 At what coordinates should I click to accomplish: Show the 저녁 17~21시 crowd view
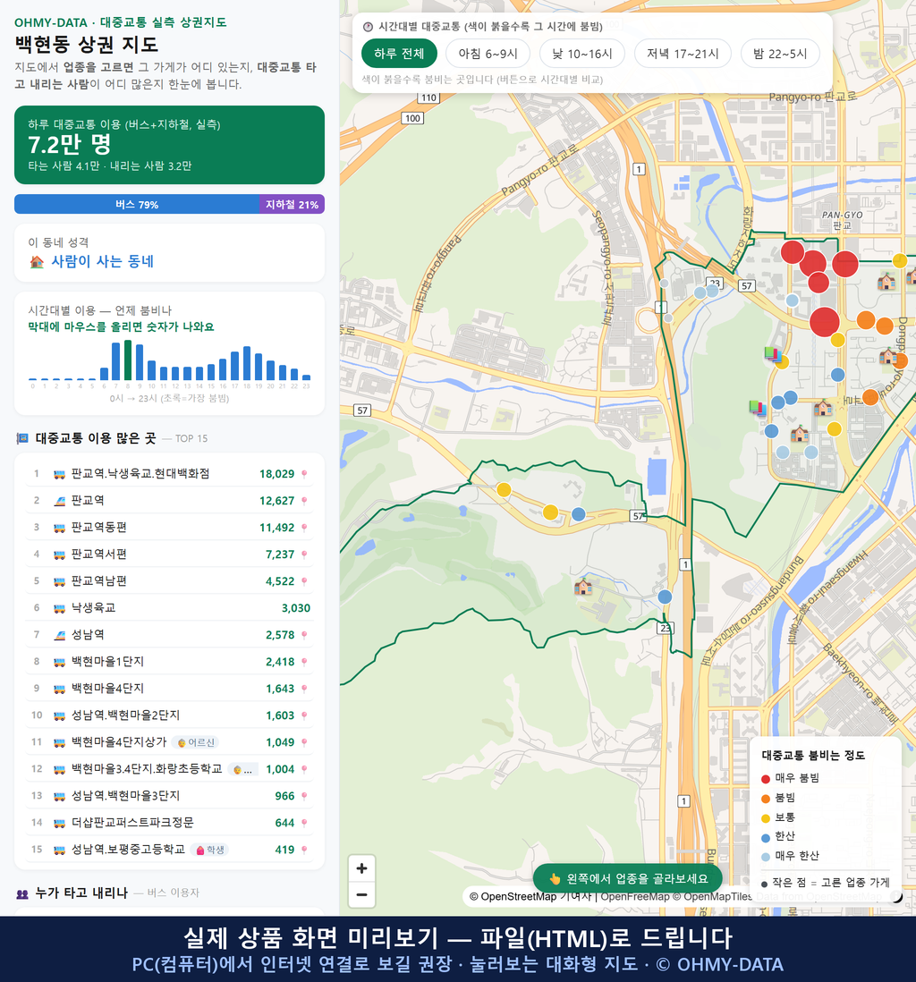coord(683,54)
